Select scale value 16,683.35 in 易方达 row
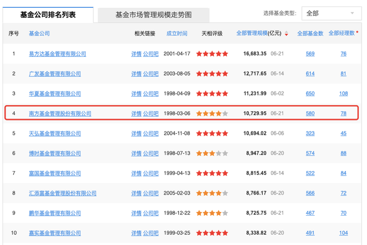This screenshot has width=367, height=245. point(255,53)
